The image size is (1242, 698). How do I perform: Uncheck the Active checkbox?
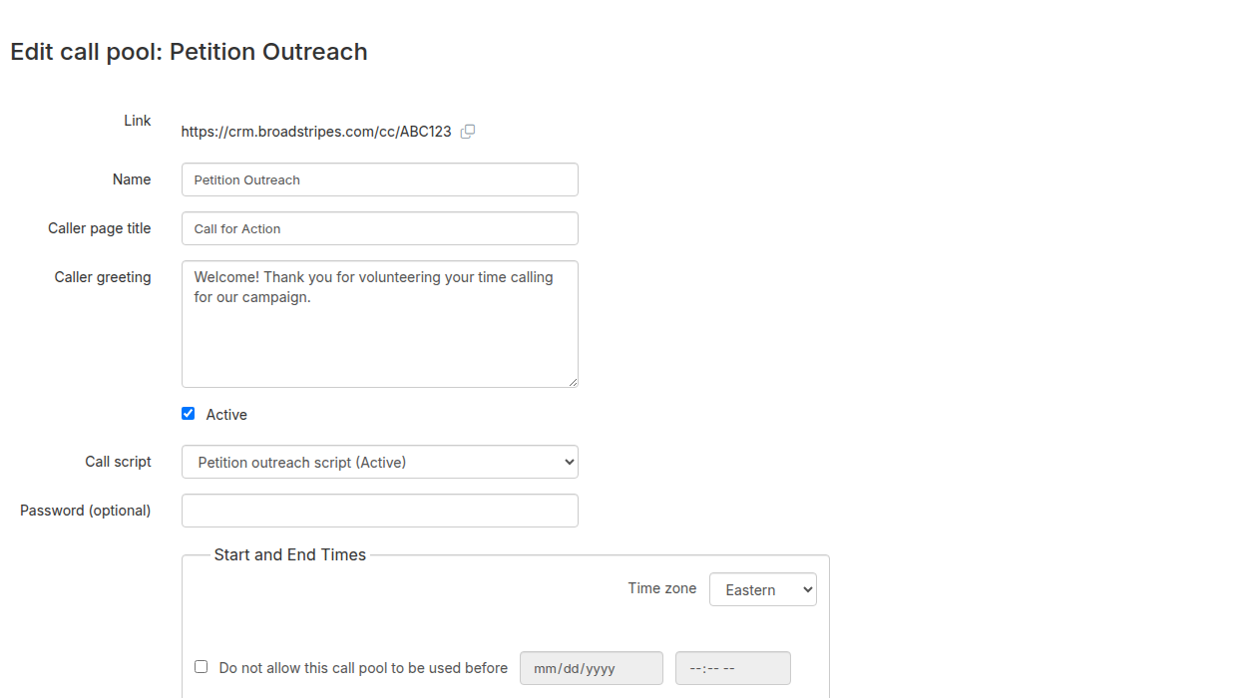click(x=189, y=414)
